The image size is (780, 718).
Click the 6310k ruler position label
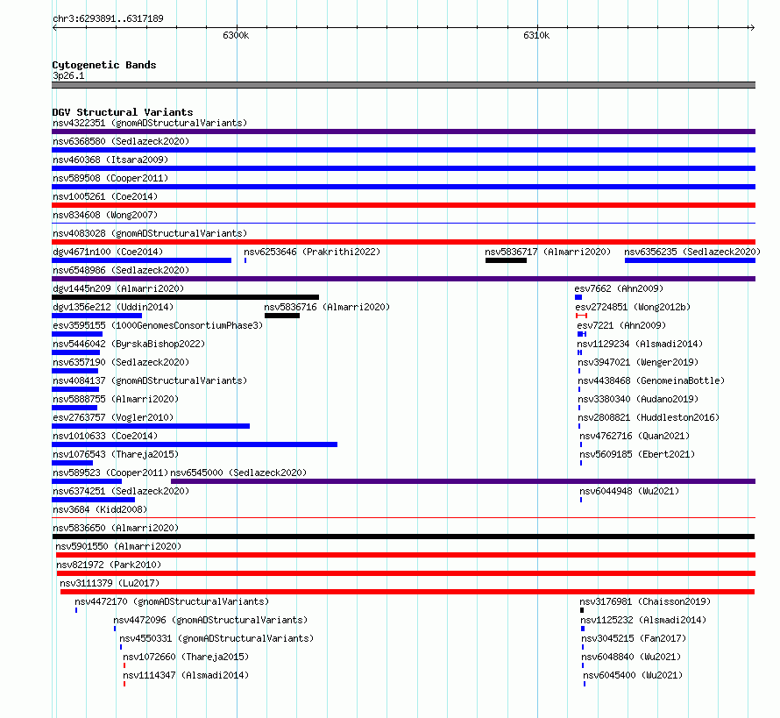coord(536,35)
